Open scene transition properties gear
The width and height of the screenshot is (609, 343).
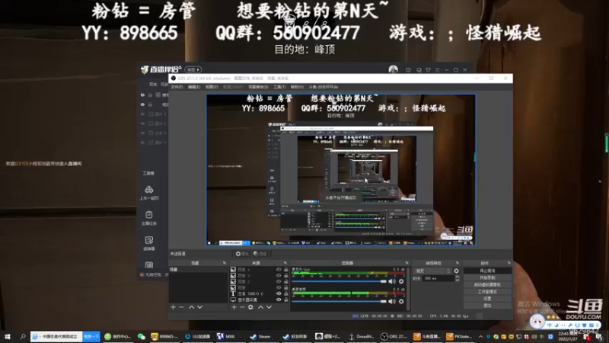(x=456, y=271)
